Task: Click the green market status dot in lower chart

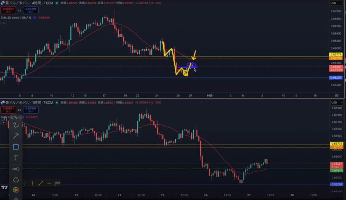Action: (57, 103)
